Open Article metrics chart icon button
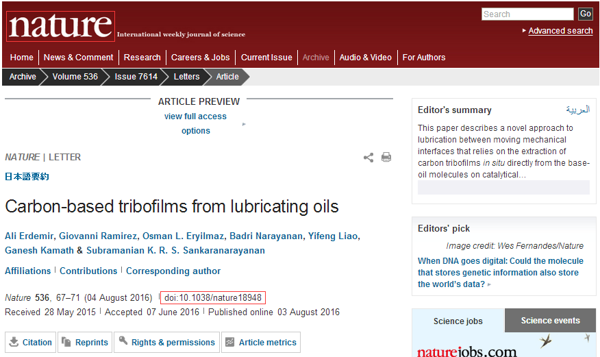This screenshot has height=357, width=600. coord(261,342)
